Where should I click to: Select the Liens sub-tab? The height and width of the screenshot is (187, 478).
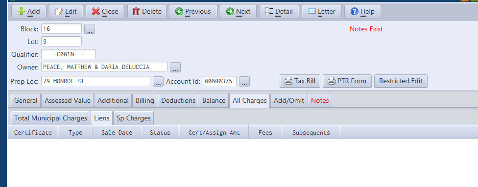[x=102, y=118]
